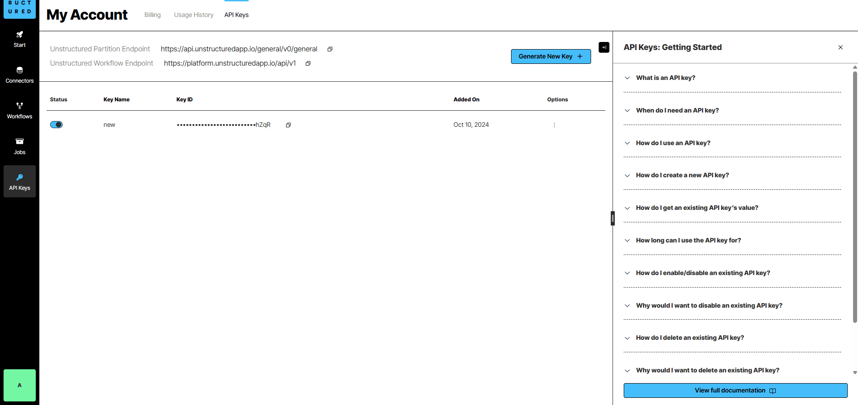Copy the Unstructured Workflow Endpoint URL
The height and width of the screenshot is (405, 858).
pyautogui.click(x=308, y=63)
